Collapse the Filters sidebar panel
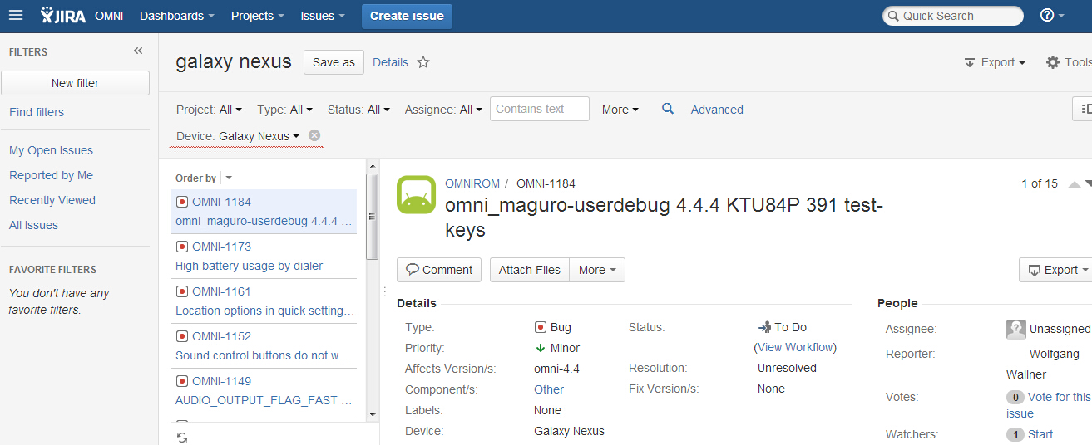Screen dimensions: 1092x445 click(138, 51)
